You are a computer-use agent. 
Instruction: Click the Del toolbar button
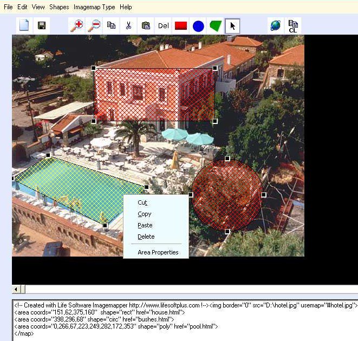point(164,25)
